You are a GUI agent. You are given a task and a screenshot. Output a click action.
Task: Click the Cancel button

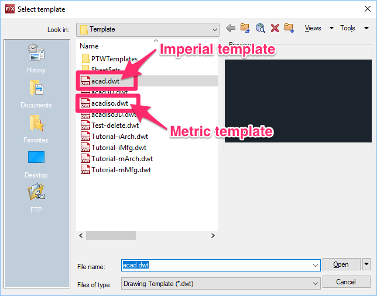click(346, 281)
